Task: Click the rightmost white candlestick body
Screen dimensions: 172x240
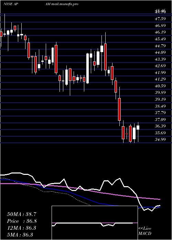Action: coord(138,128)
